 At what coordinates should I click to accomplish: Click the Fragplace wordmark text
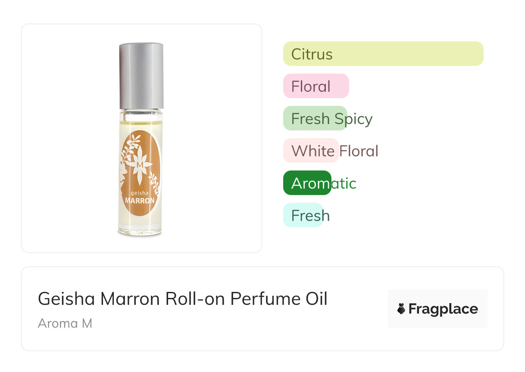443,309
